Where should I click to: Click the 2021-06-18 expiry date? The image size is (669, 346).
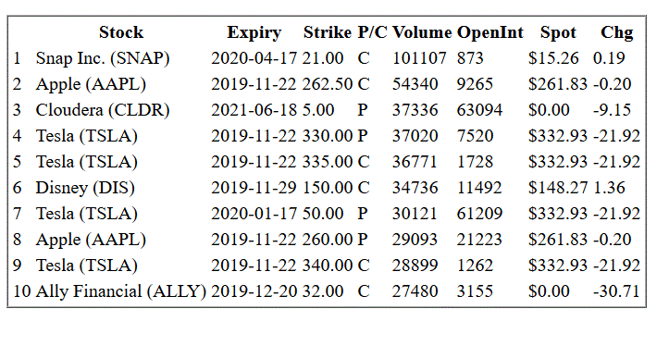pyautogui.click(x=254, y=110)
